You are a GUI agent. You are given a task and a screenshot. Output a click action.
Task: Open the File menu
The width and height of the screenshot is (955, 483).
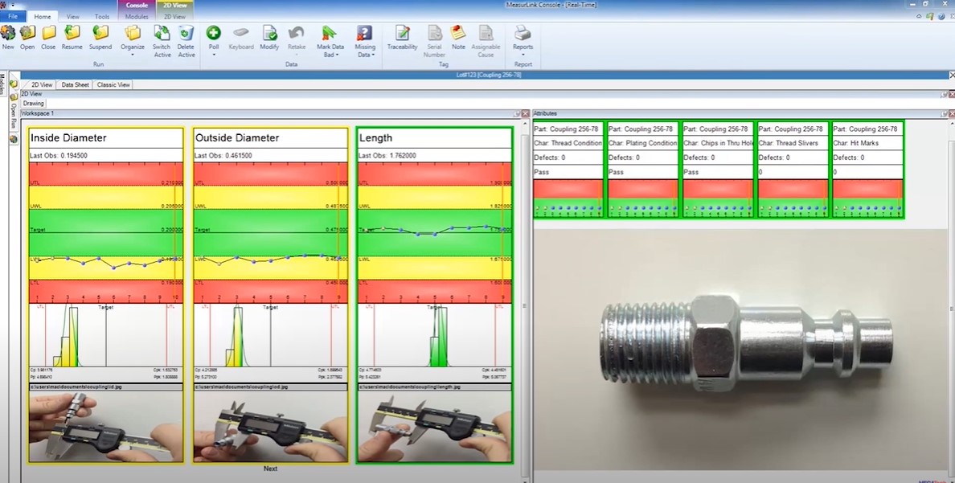coord(13,16)
